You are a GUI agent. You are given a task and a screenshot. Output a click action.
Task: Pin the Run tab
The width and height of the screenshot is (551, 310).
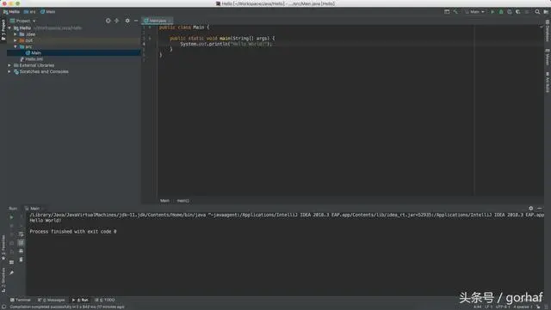tap(11, 272)
